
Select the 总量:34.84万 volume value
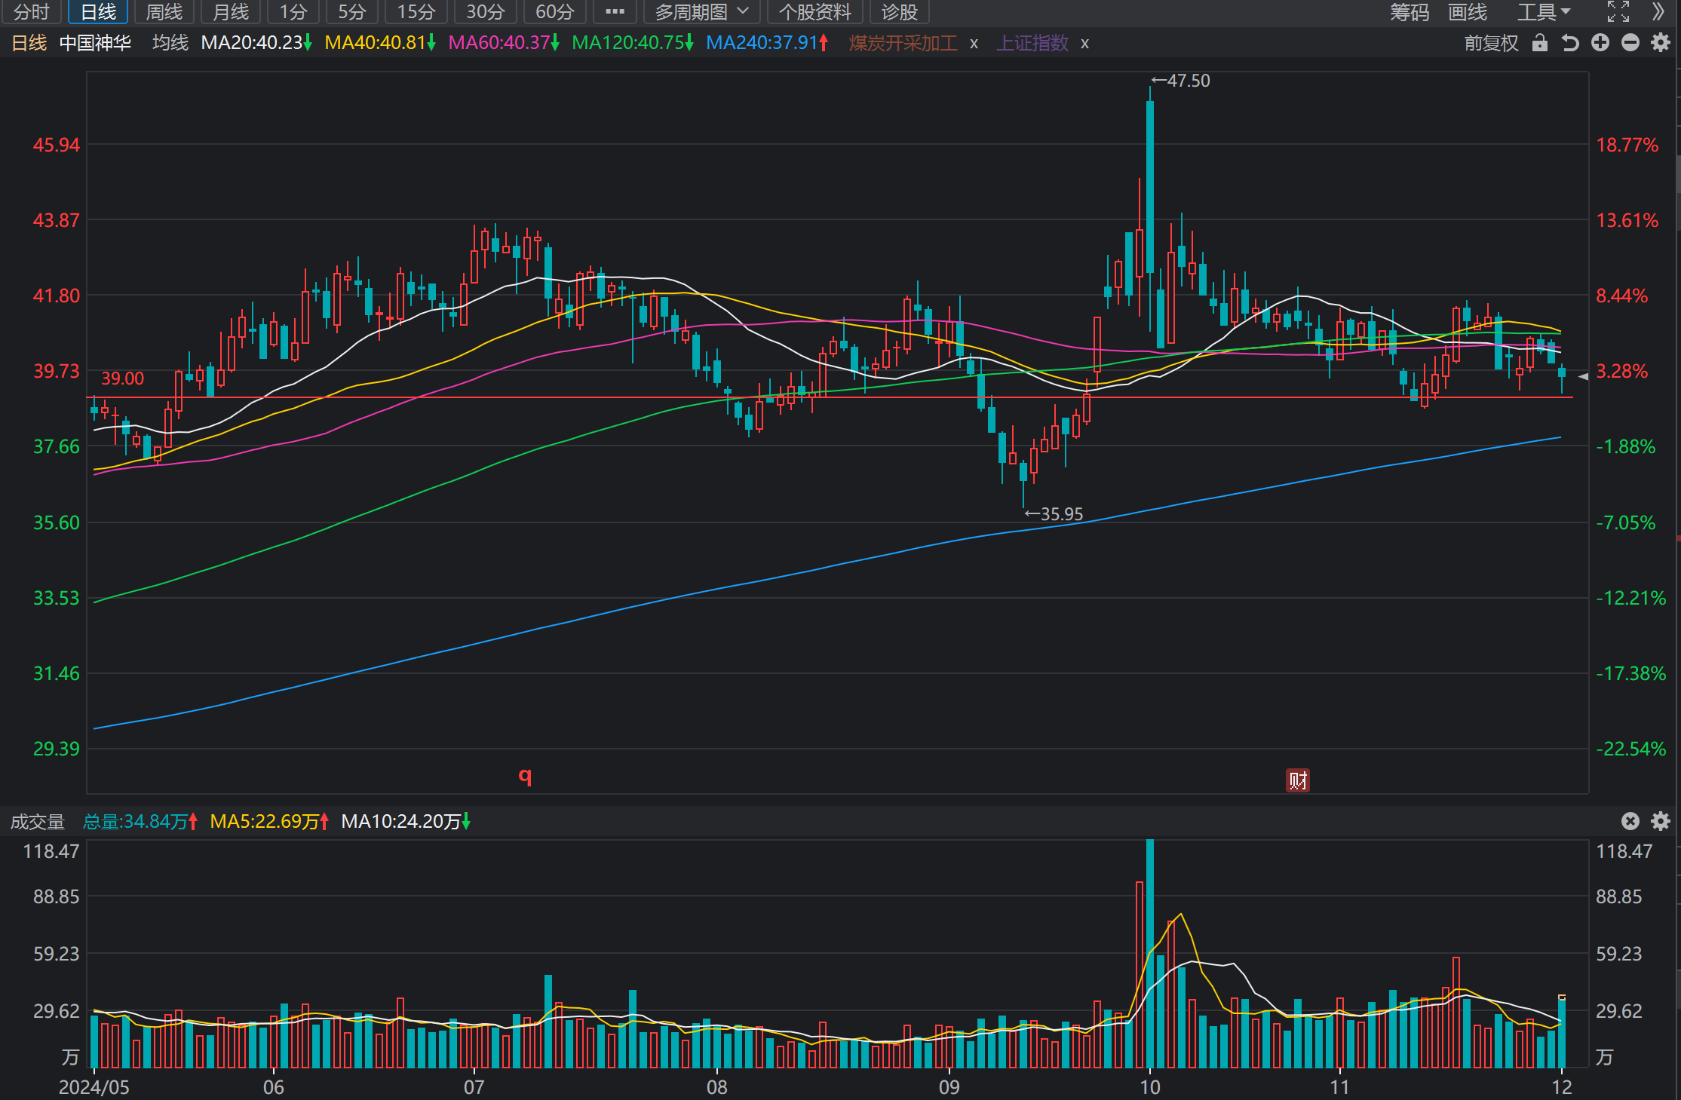[x=140, y=822]
